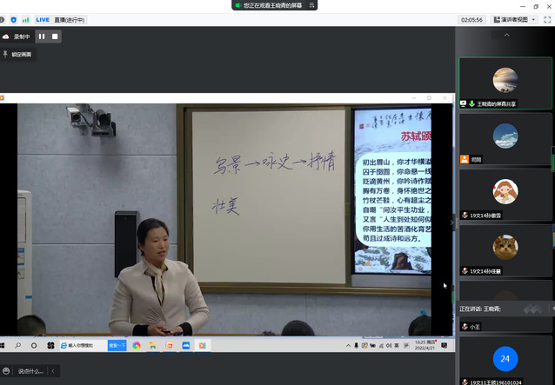The width and height of the screenshot is (555, 385).
Task: Click the shared Windows Start button
Action: pyautogui.click(x=2, y=346)
